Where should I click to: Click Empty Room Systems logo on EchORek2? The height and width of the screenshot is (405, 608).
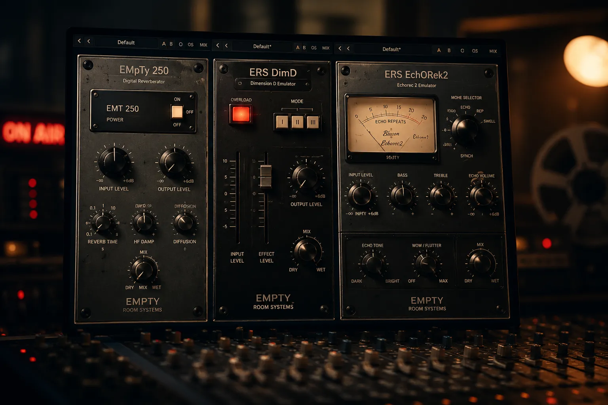[x=427, y=304]
